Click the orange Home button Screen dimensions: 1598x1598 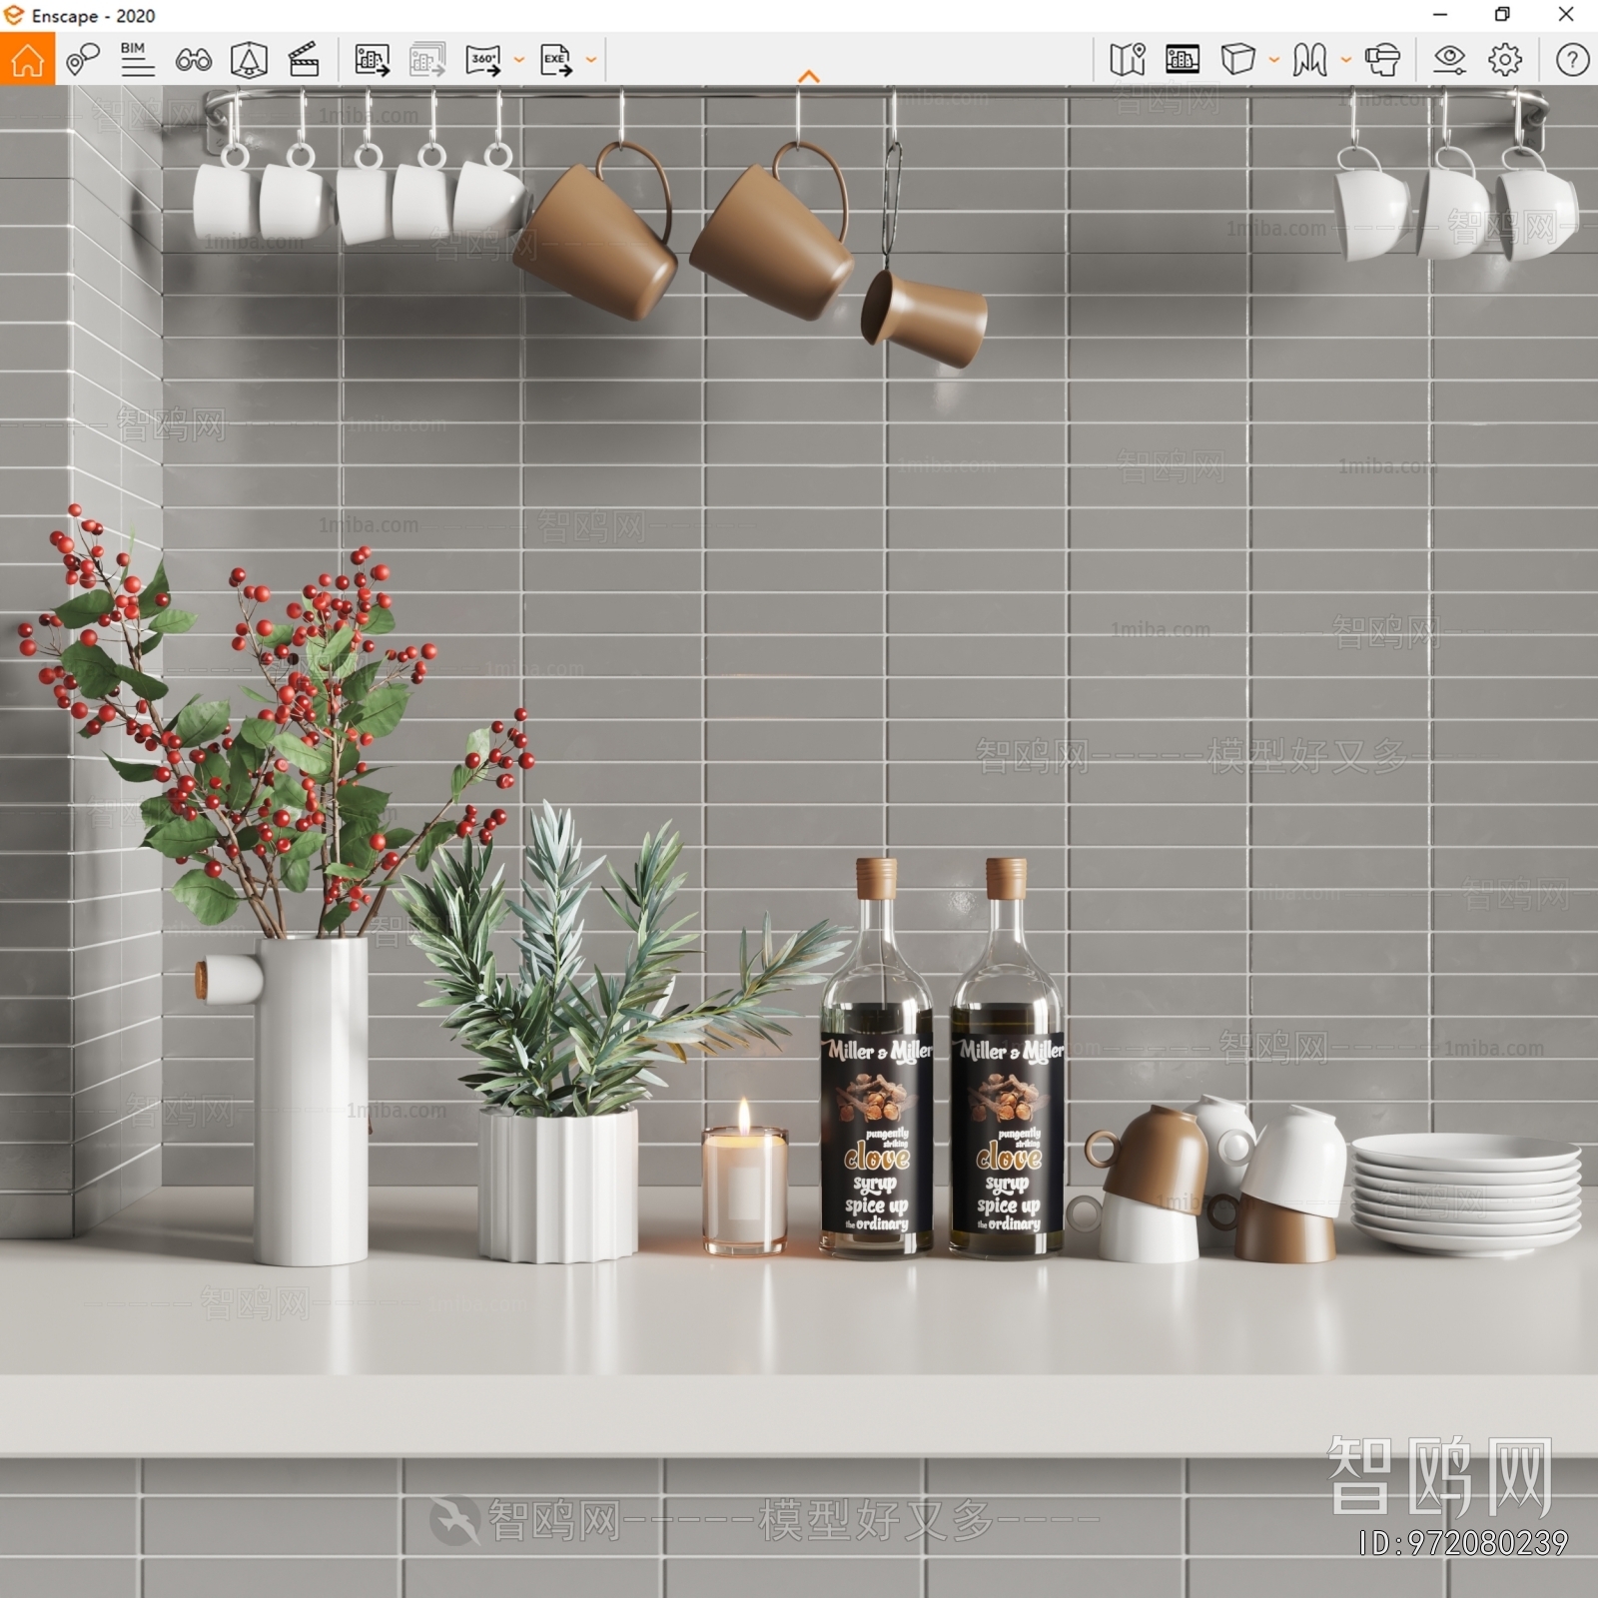tap(27, 59)
